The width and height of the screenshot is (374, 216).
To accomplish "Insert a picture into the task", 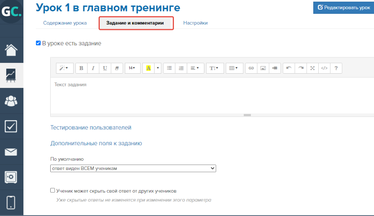I will 263,68.
